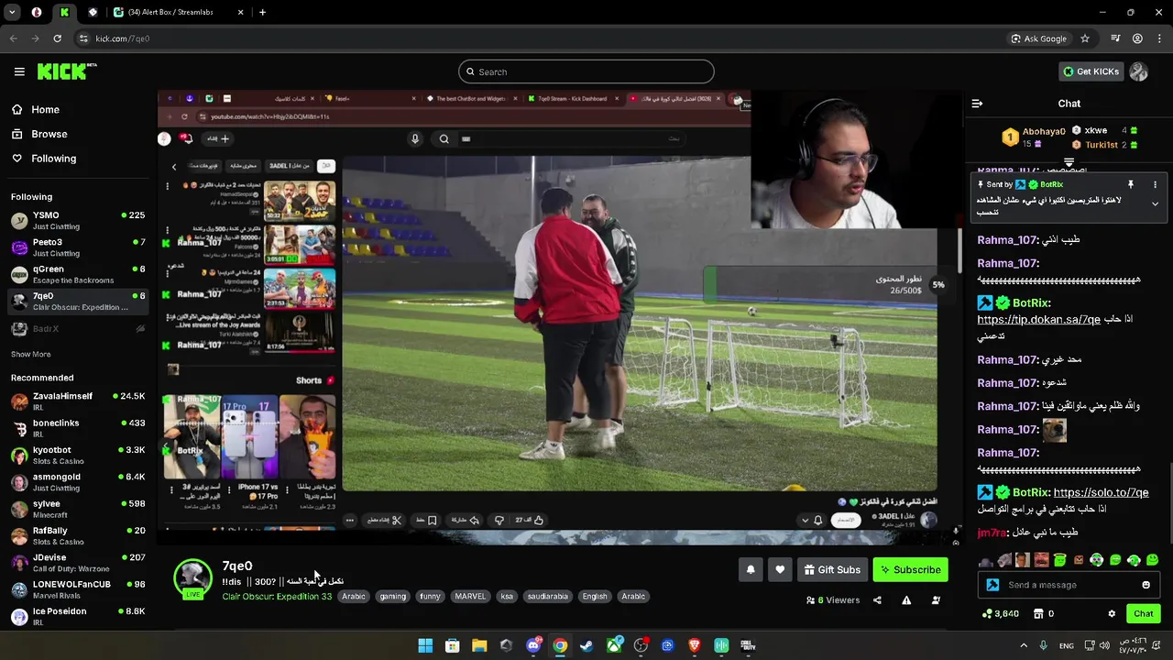The image size is (1173, 660).
Task: Report stream with warning icon
Action: point(906,600)
